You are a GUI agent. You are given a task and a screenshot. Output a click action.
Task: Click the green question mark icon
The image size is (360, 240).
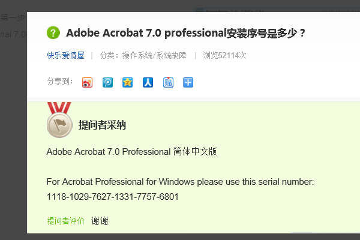click(53, 32)
